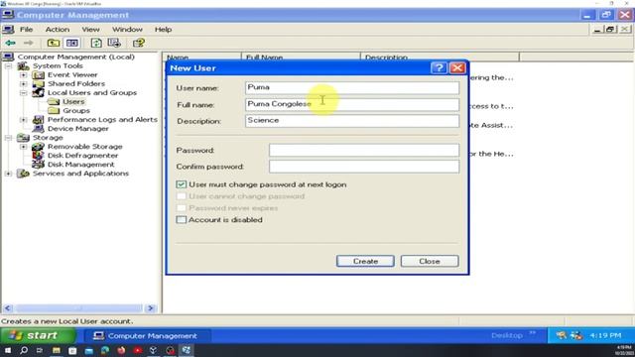Select the Users folder in the tree

click(73, 101)
